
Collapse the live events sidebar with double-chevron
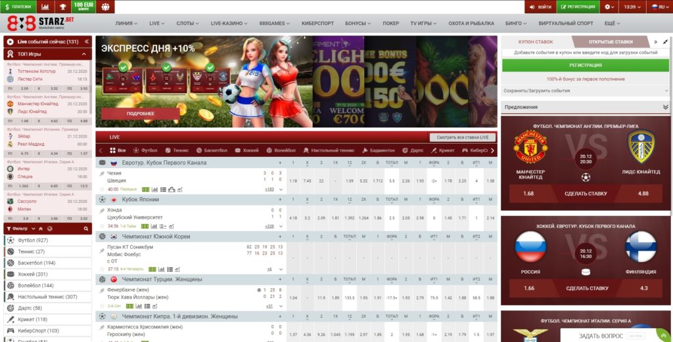pos(85,41)
